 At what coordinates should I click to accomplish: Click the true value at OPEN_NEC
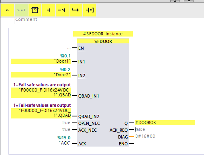[66, 122]
